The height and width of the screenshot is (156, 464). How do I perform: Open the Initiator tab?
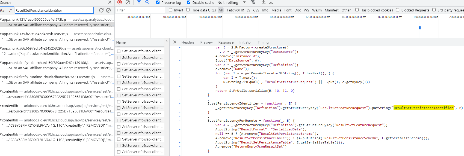coord(246,42)
